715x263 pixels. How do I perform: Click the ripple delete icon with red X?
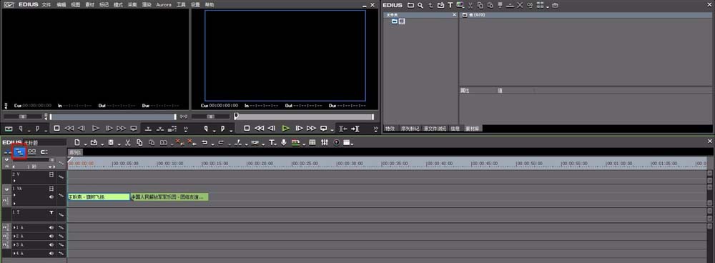[x=191, y=143]
